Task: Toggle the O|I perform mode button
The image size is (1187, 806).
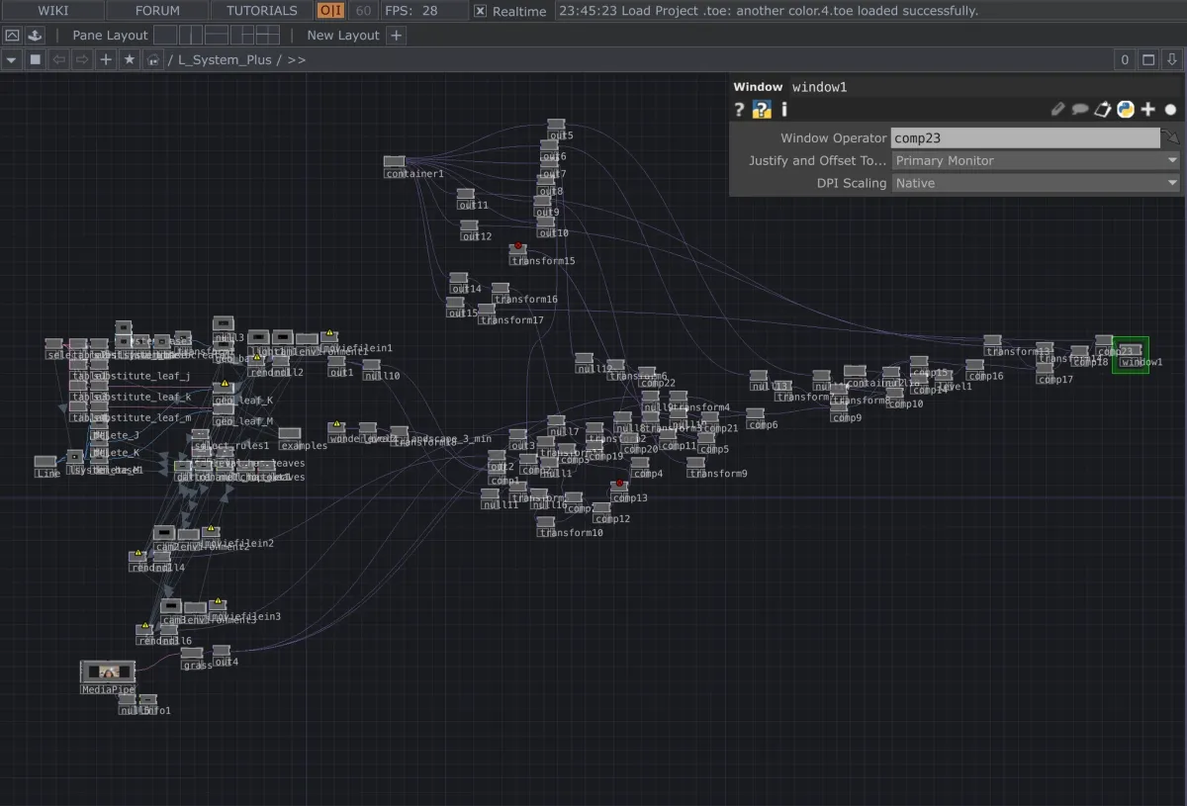Action: (330, 11)
